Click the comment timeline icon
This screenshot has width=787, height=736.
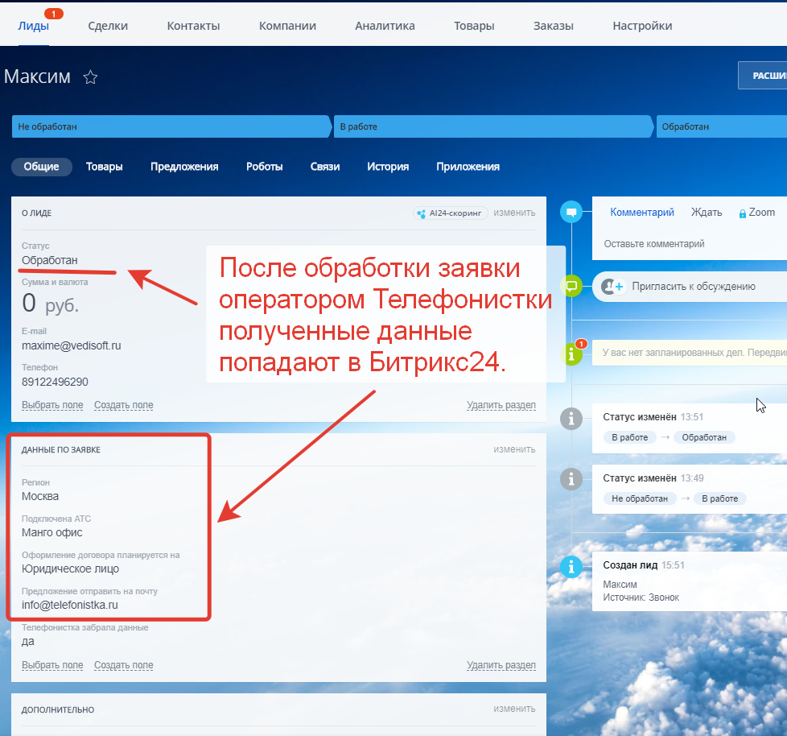pyautogui.click(x=571, y=213)
